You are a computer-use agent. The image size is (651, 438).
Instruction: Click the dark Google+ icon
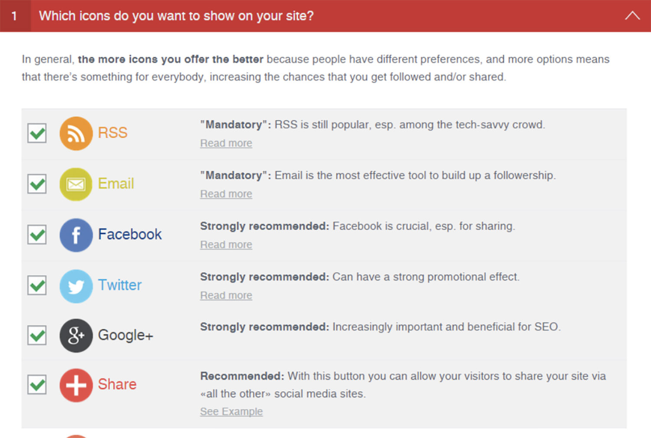pyautogui.click(x=76, y=336)
